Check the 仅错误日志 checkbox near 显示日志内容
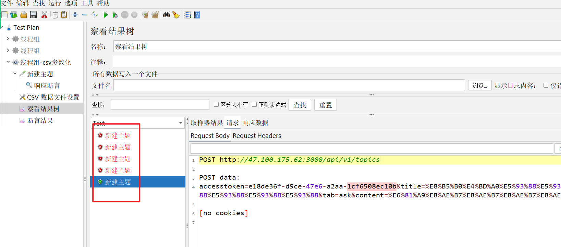The width and height of the screenshot is (561, 247). pos(546,85)
